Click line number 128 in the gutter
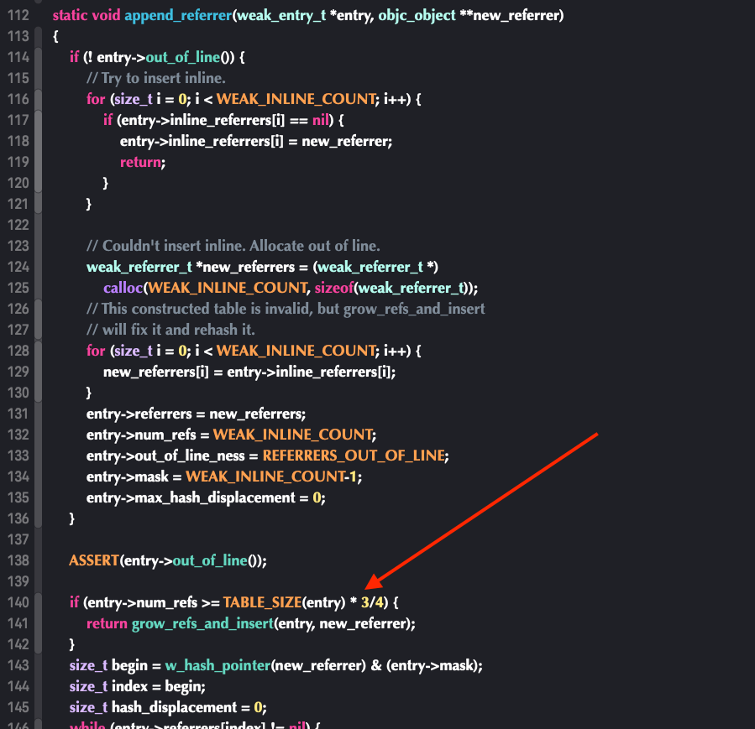Screen dimensions: 755x729 point(18,351)
